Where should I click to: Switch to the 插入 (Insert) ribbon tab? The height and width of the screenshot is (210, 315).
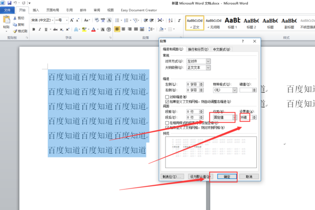[36, 10]
